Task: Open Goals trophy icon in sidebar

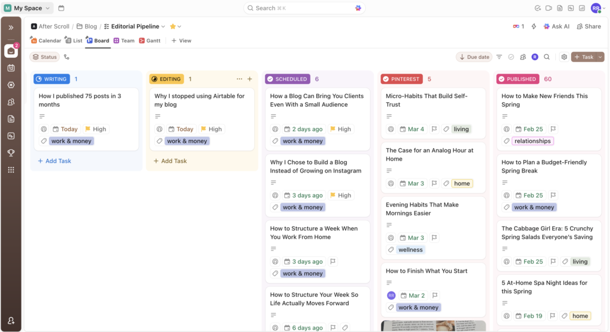Action: click(11, 153)
